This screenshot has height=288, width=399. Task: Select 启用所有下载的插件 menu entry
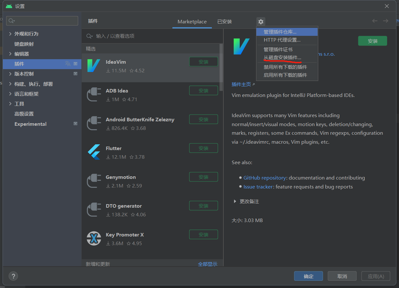(287, 75)
